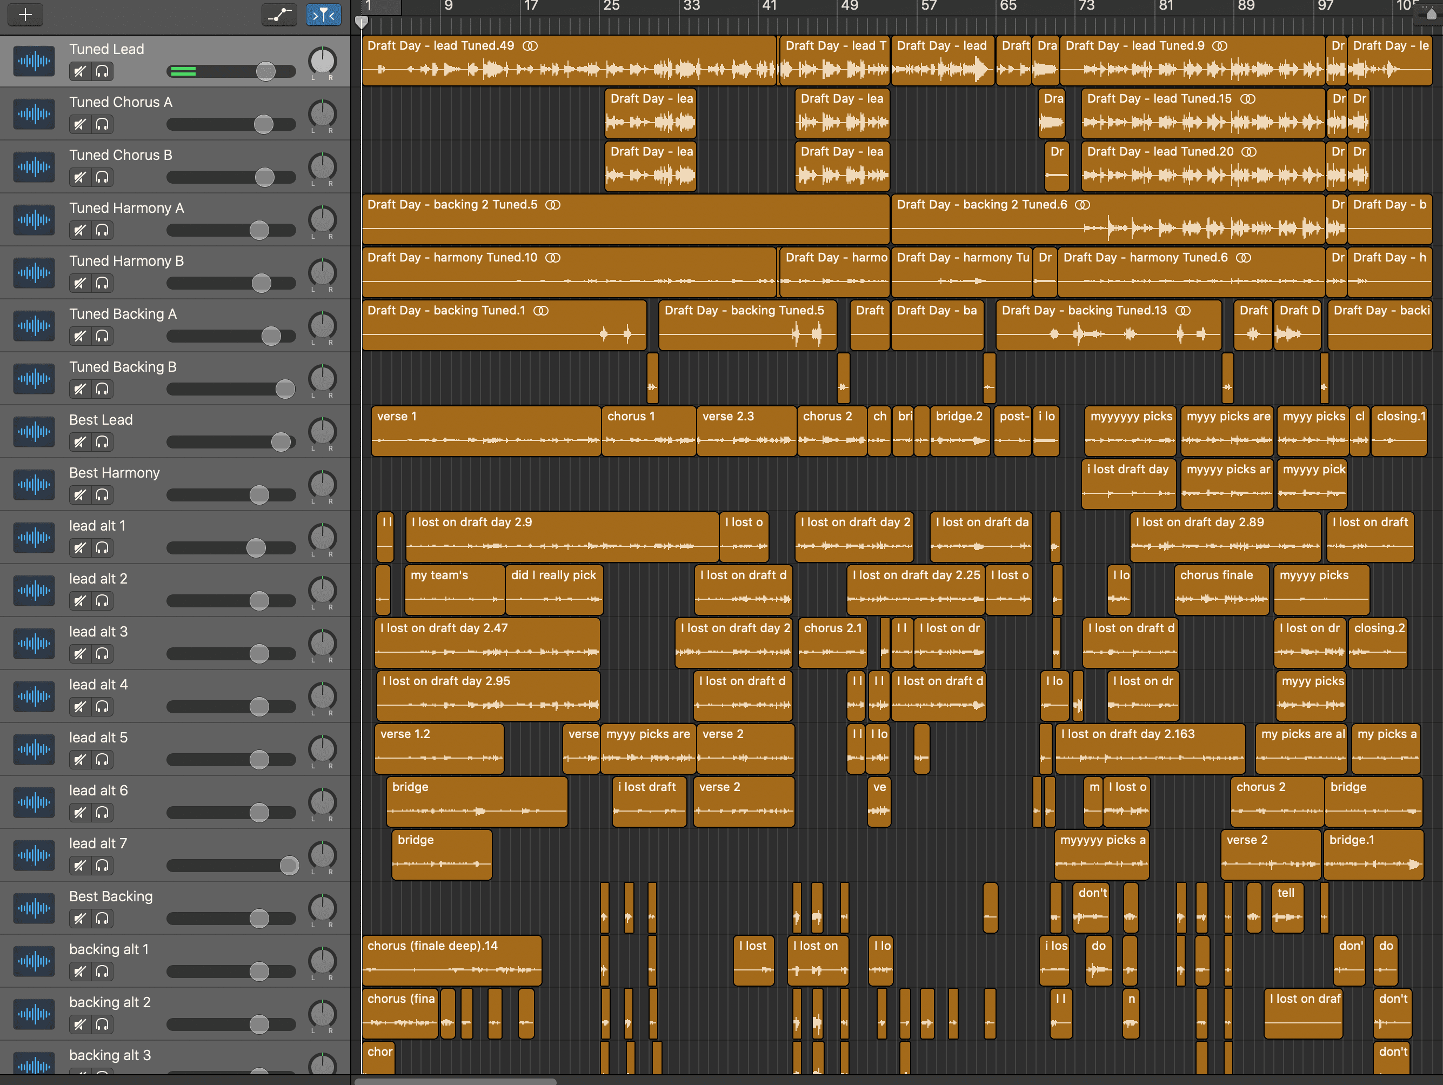1443x1085 pixels.
Task: Solo the Best Backing track
Action: (103, 918)
